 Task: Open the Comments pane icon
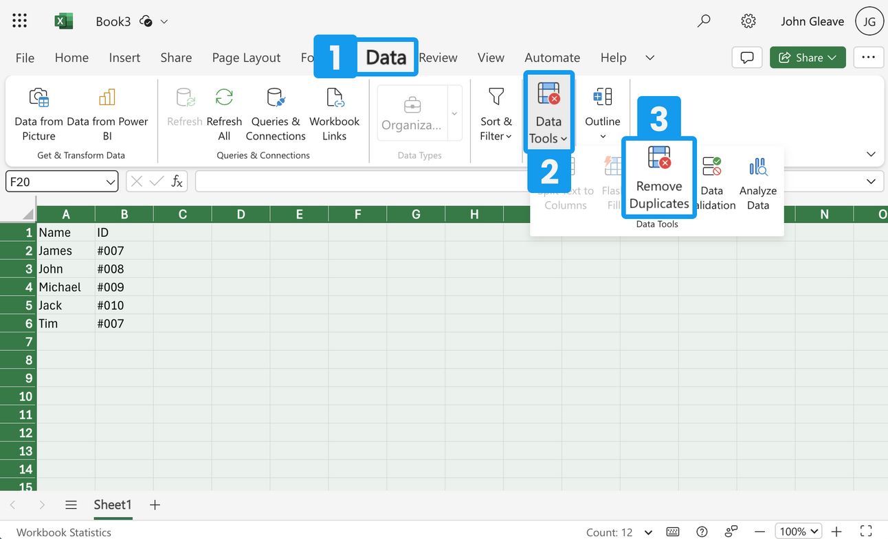pos(747,58)
